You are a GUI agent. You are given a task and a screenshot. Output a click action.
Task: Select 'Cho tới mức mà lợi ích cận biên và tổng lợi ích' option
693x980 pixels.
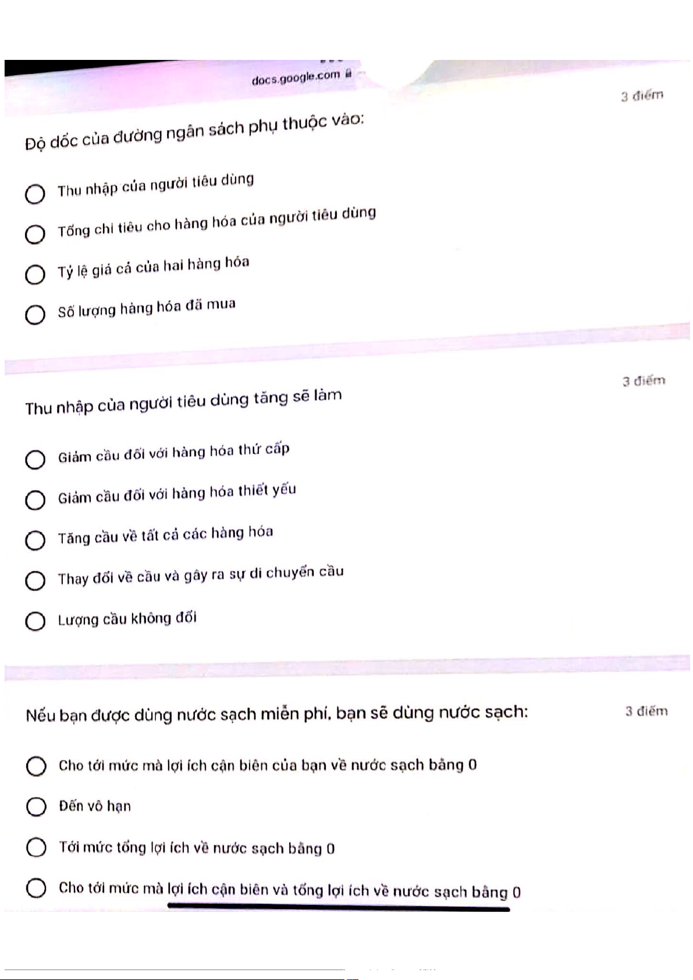point(36,888)
